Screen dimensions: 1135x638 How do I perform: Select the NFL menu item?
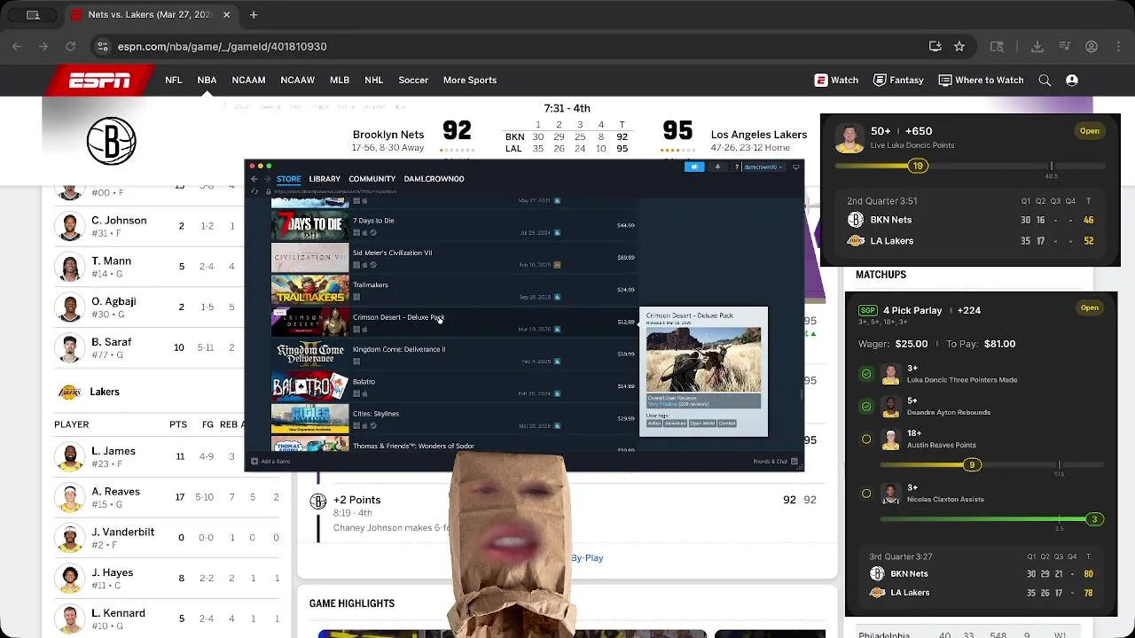[x=174, y=80]
